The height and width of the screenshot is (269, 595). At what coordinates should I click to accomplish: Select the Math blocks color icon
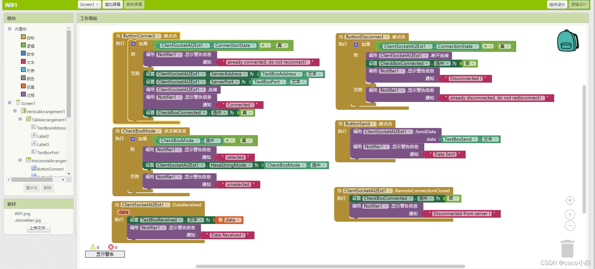pos(23,53)
